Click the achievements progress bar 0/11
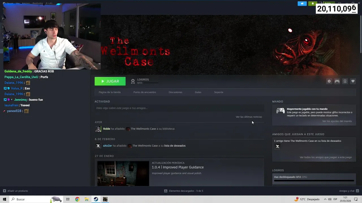The image size is (362, 203). click(314, 181)
